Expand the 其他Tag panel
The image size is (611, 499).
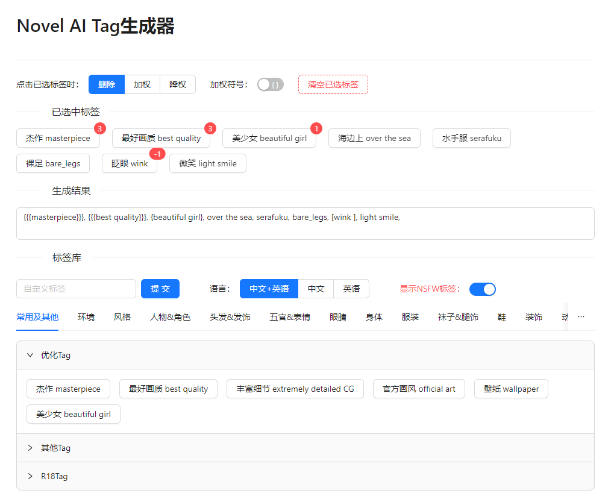[305, 448]
